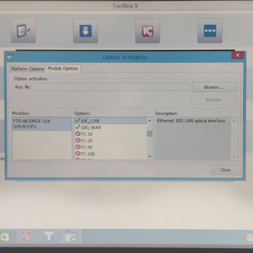Switch to the Platform Options tab
The height and width of the screenshot is (253, 253).
point(27,69)
